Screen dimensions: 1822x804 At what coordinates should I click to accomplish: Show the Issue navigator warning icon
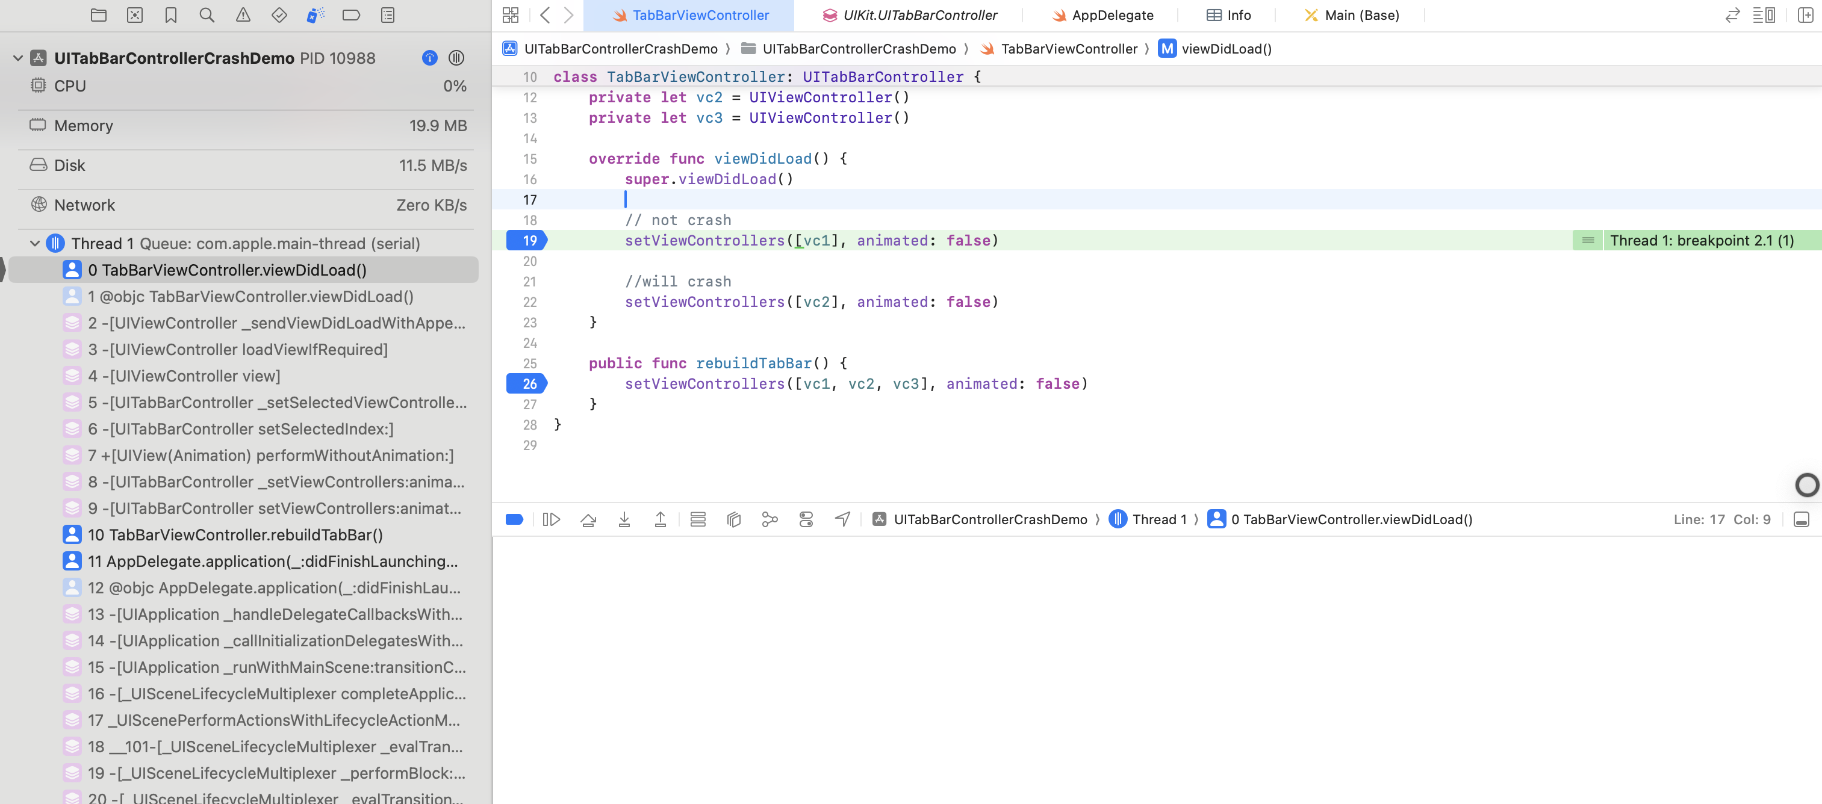tap(243, 15)
